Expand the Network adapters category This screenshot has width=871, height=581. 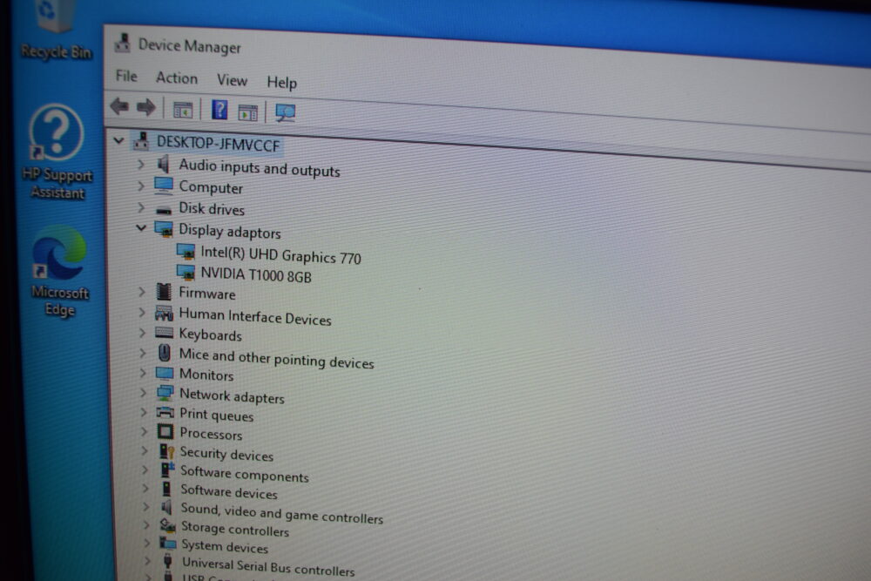pyautogui.click(x=144, y=392)
